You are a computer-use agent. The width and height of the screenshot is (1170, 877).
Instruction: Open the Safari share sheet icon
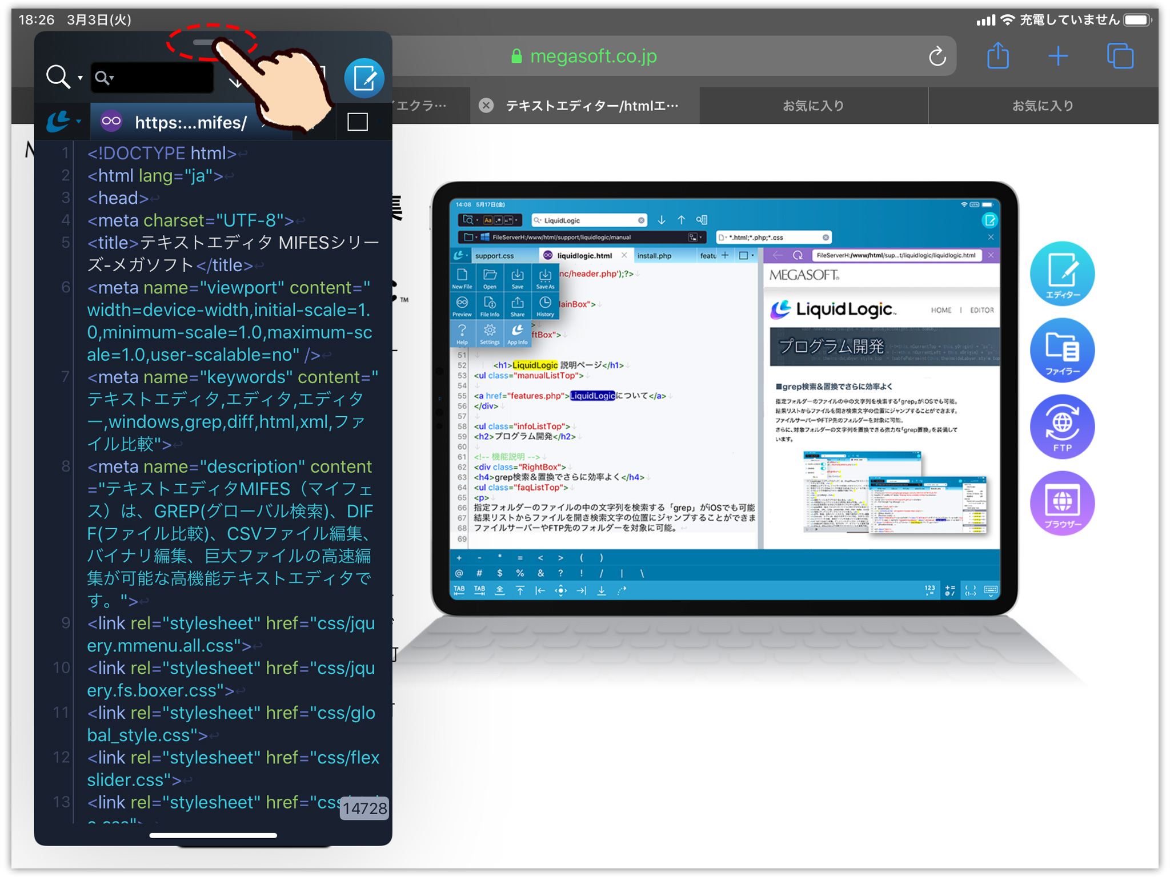point(997,55)
